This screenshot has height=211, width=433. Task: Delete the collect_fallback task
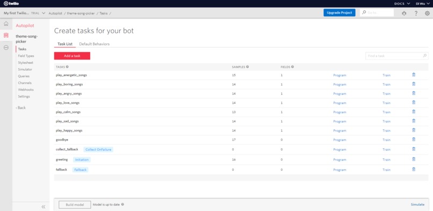[x=414, y=149]
